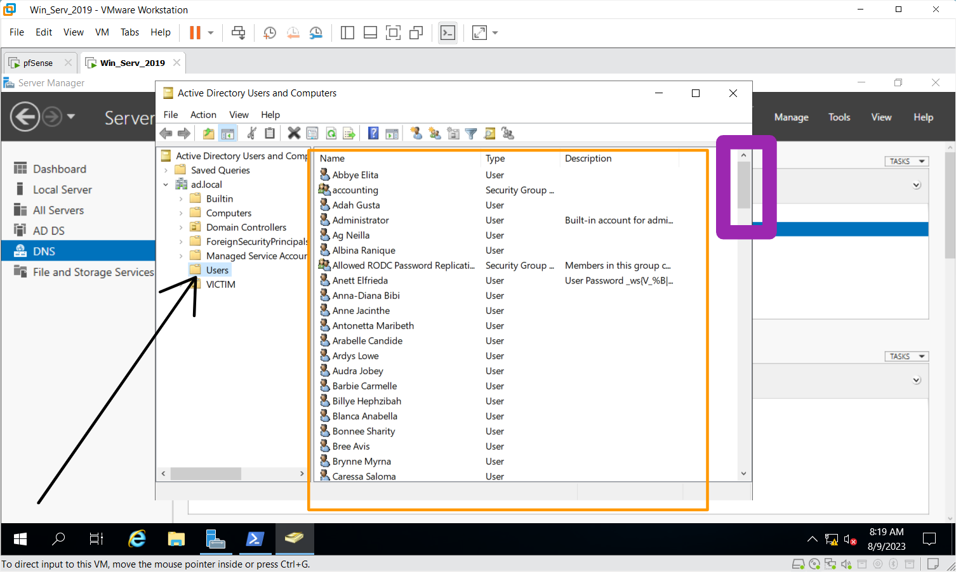This screenshot has height=572, width=956.
Task: Take a snapshot with the clock-plus icon
Action: click(270, 32)
